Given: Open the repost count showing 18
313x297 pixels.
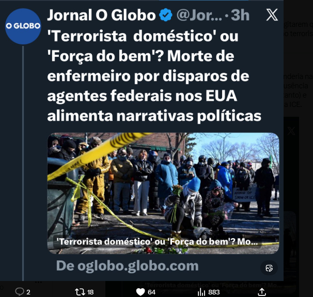Looking at the screenshot, I should 90,292.
